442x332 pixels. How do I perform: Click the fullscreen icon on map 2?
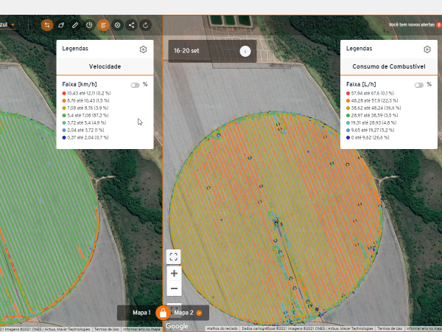click(x=174, y=257)
